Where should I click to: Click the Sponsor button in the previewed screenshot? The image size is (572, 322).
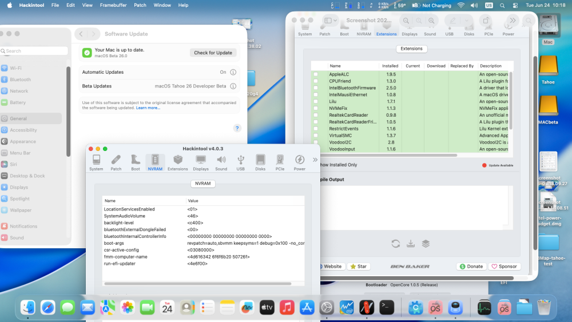(x=504, y=266)
